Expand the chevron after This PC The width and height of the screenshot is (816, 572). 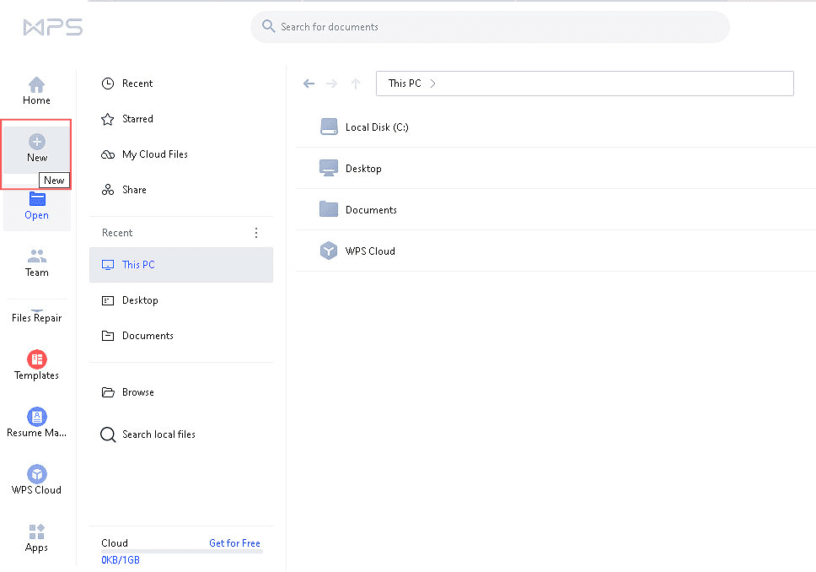[x=432, y=84]
